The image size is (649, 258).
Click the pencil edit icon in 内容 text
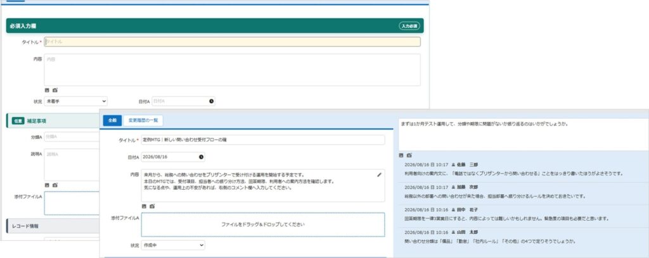coord(379,175)
